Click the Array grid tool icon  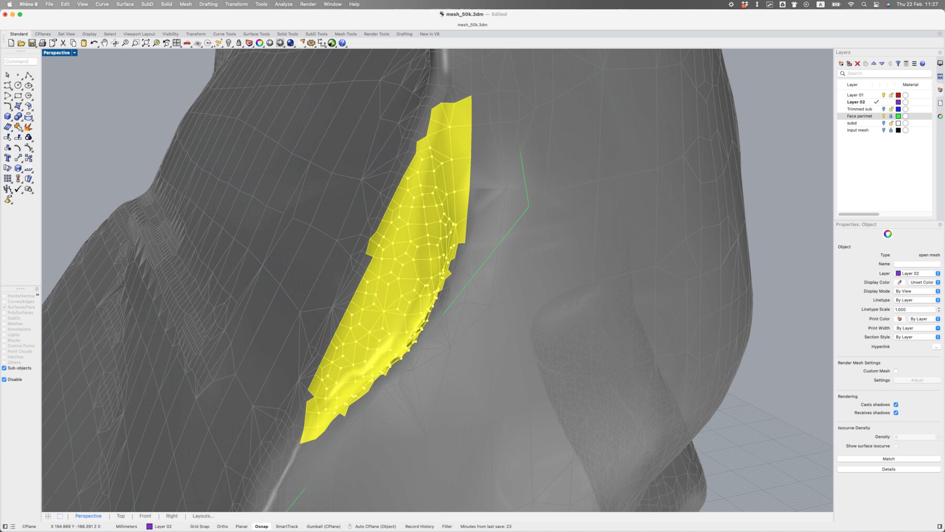7,179
